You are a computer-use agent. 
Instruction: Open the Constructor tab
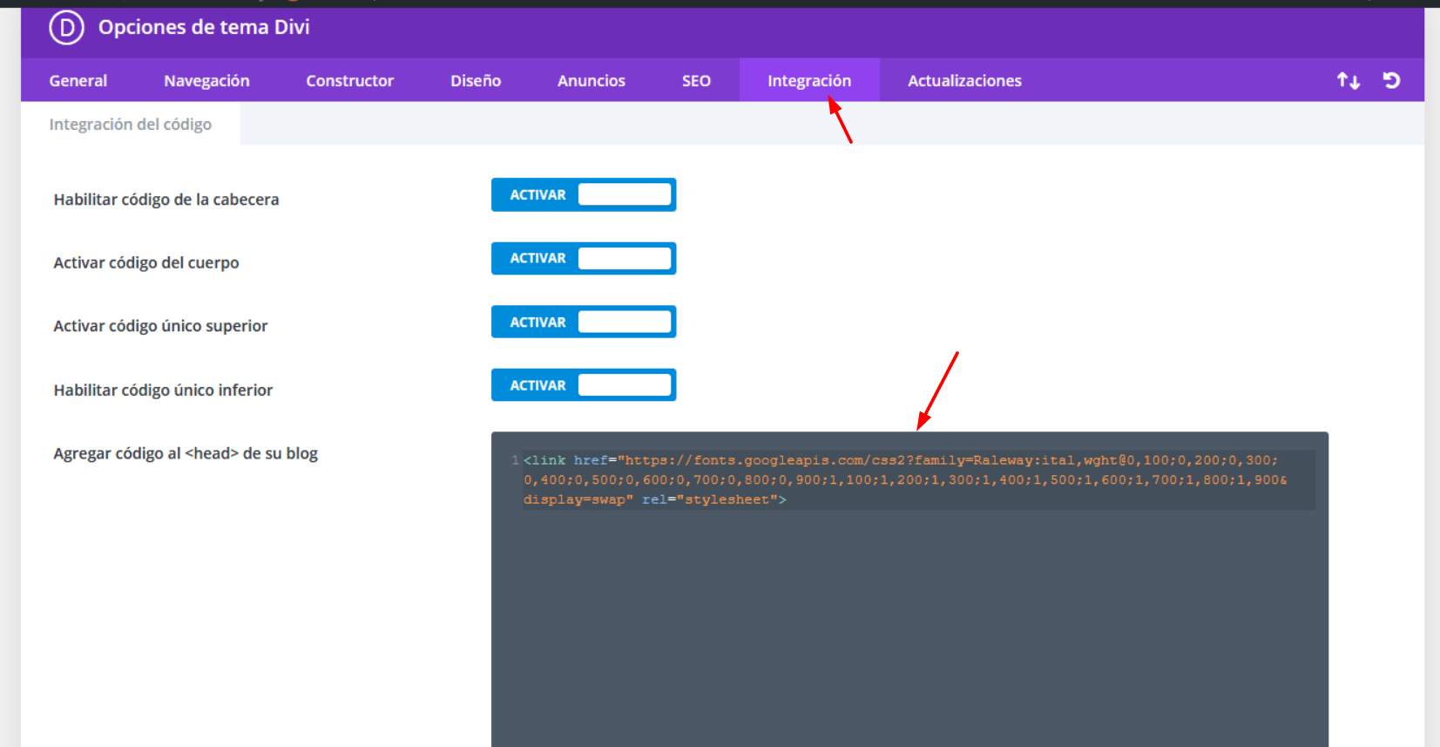point(349,80)
